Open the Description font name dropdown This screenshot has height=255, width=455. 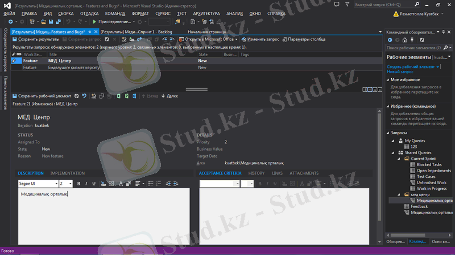tap(56, 184)
